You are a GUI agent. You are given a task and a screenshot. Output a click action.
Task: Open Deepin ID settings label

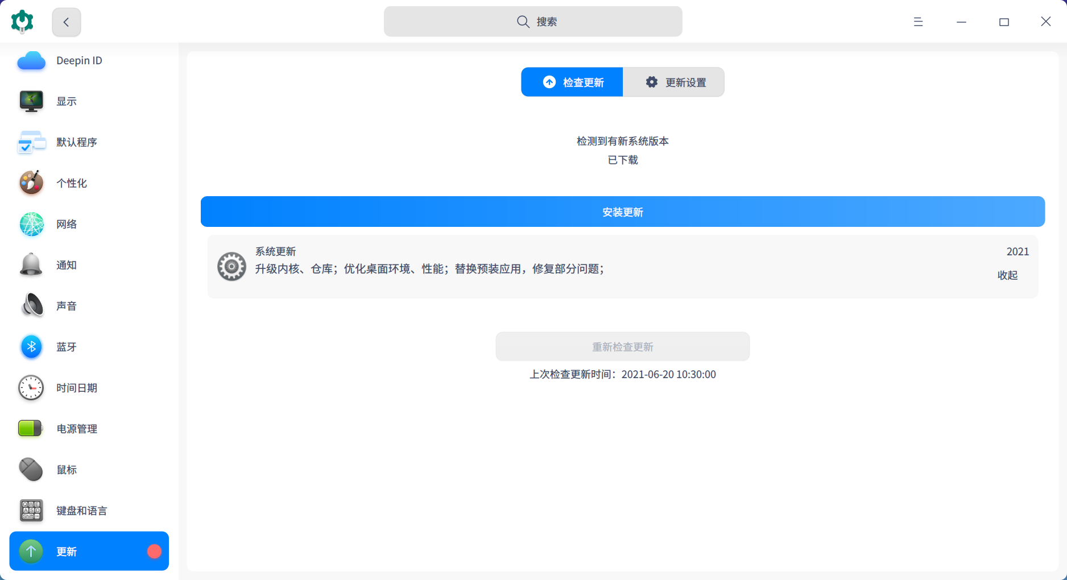coord(79,60)
